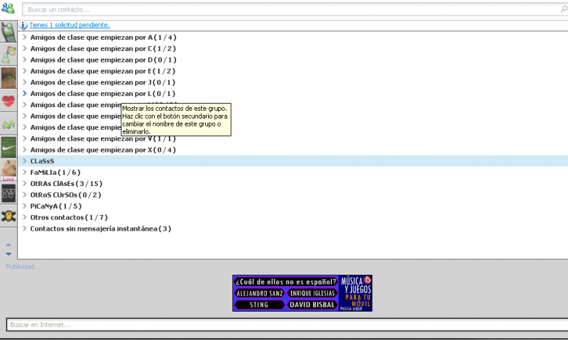568x340 pixels.
Task: Click the ENRIQUE IGLESIAS answer in the ad
Action: pyautogui.click(x=312, y=293)
